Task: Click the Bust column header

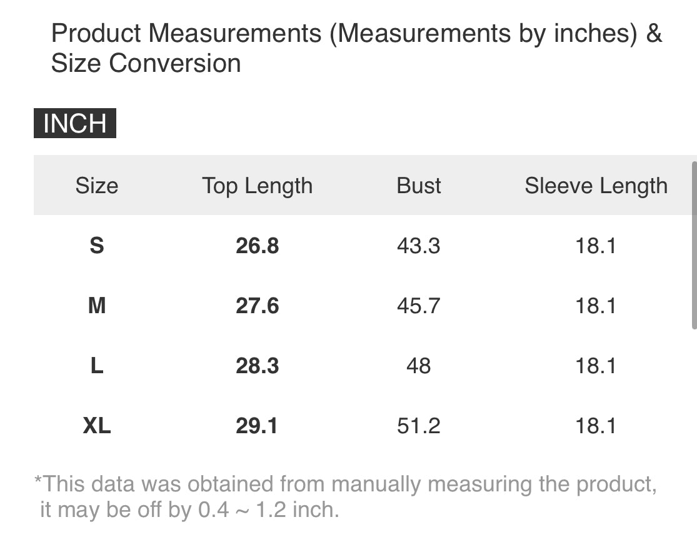Action: [418, 186]
